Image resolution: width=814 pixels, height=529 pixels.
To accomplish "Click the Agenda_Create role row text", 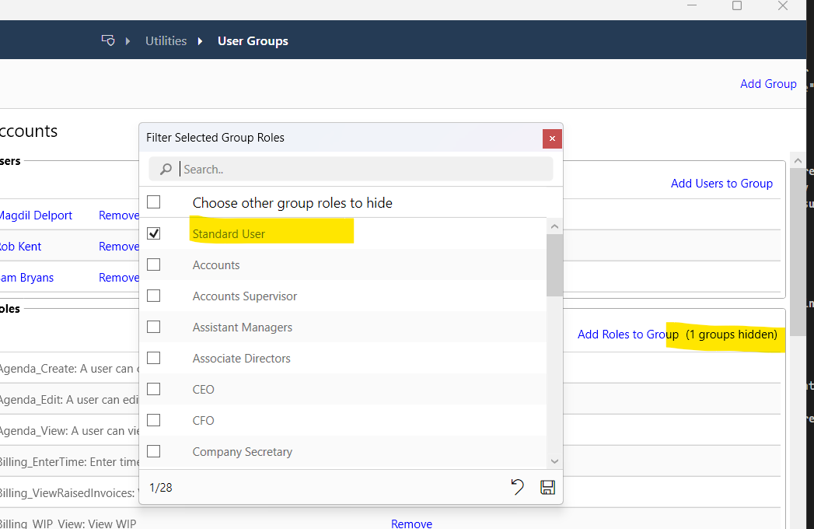I will tap(69, 369).
